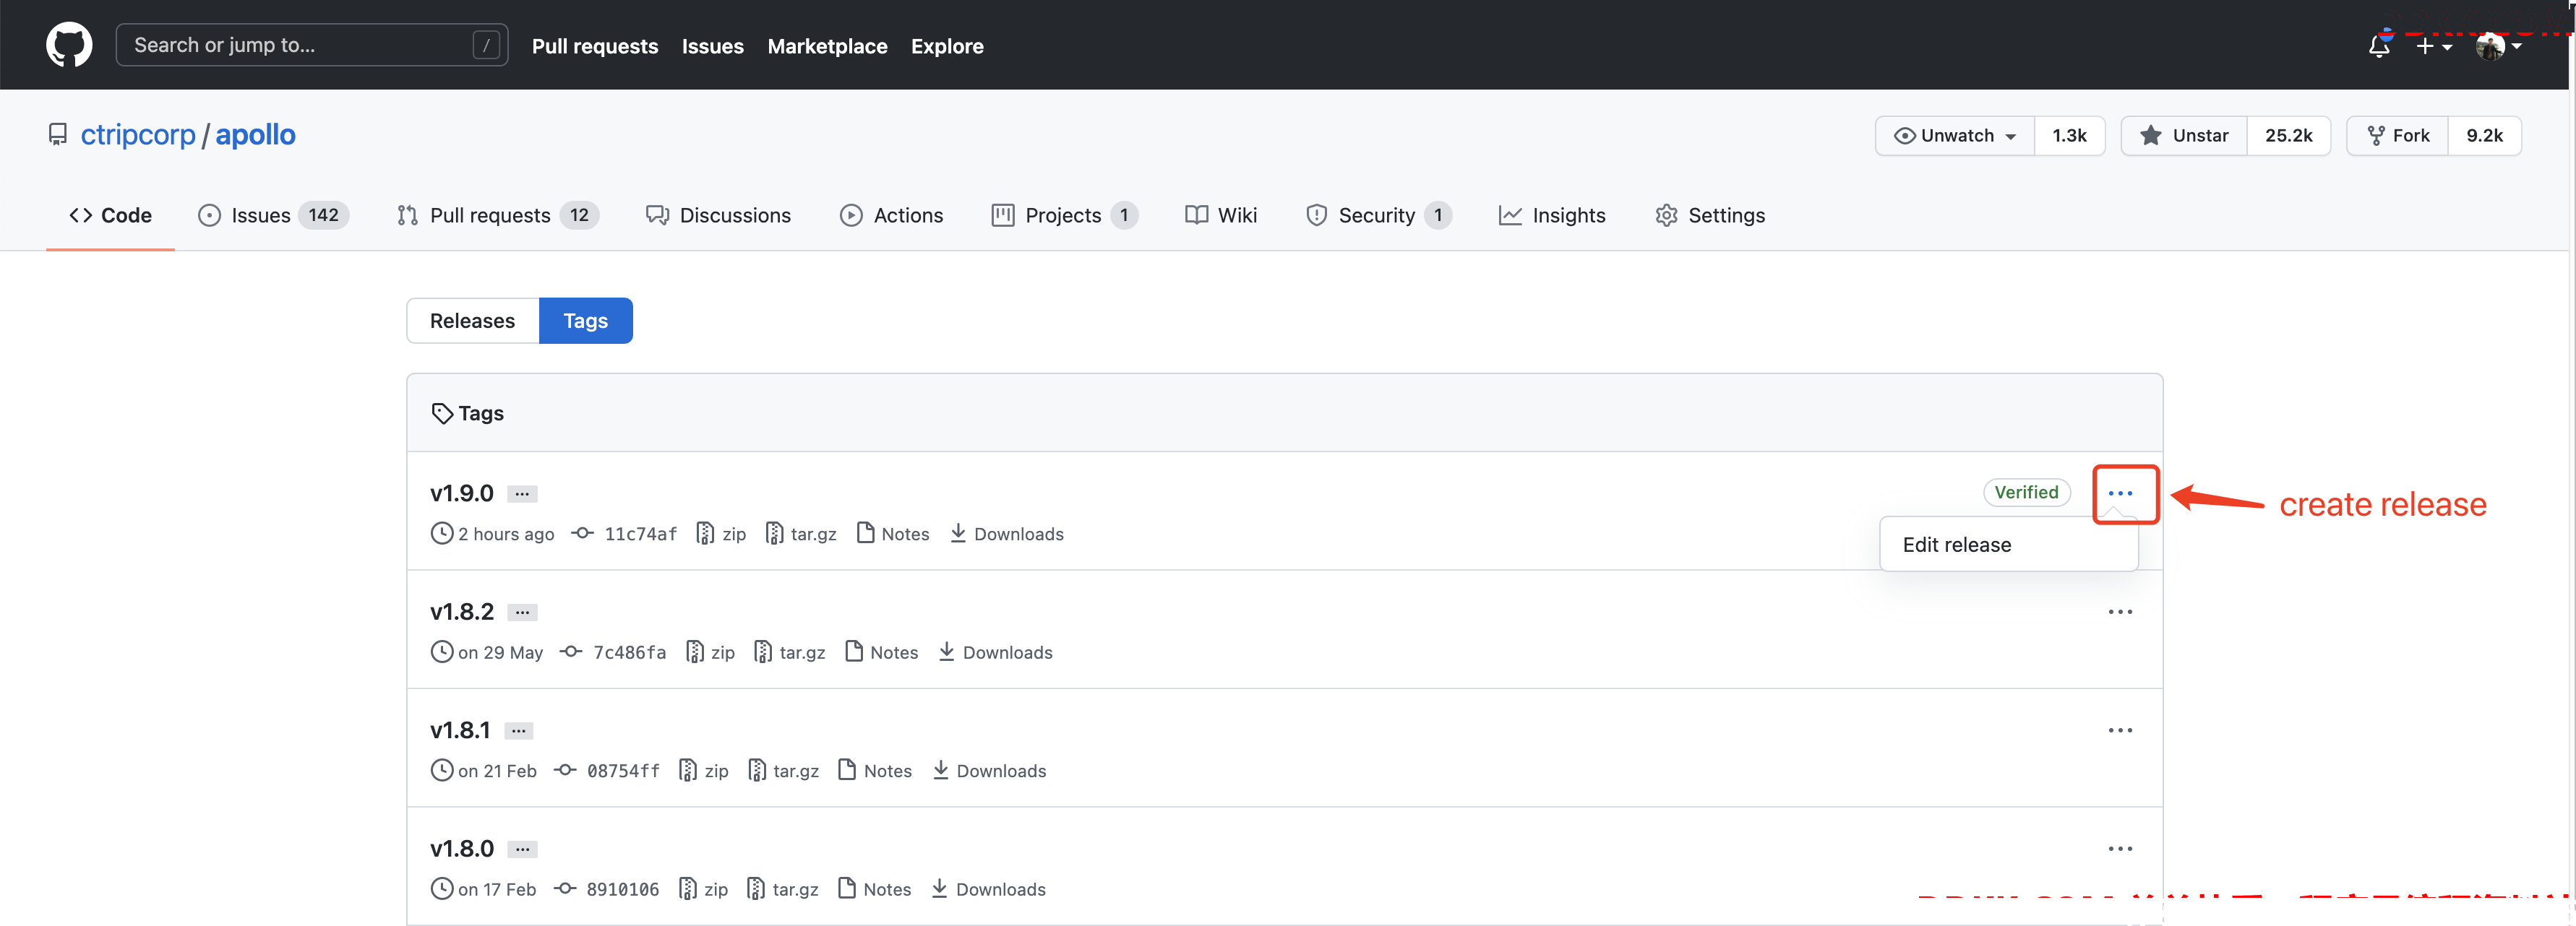Click the 9.2k forks count

click(x=2484, y=136)
